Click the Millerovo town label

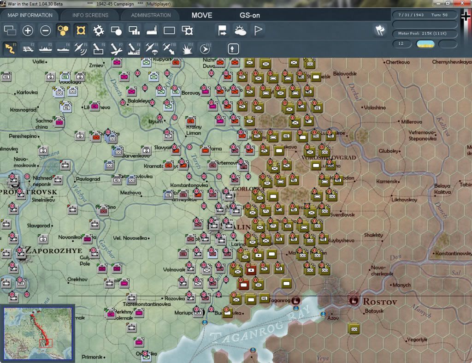[x=412, y=122]
